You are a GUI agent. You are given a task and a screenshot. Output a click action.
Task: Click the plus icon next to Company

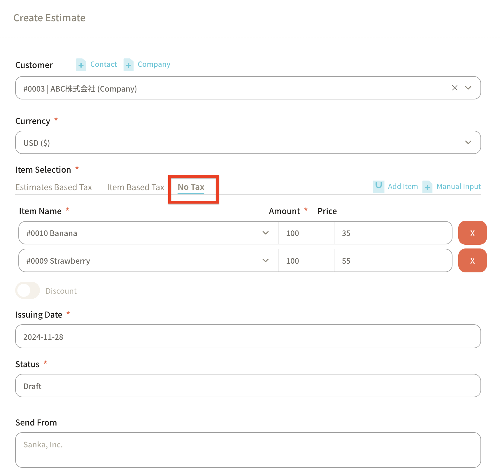click(128, 65)
